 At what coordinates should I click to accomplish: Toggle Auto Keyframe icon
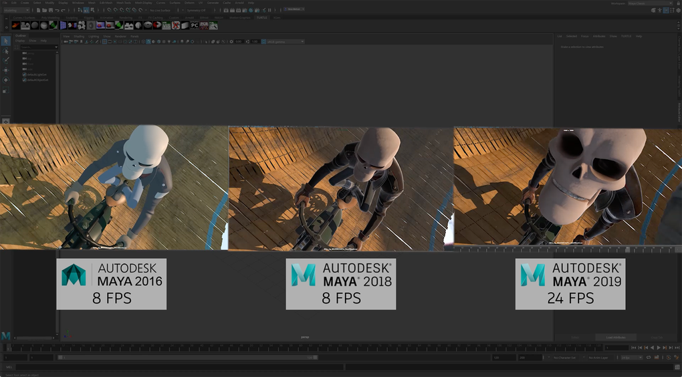(669, 358)
